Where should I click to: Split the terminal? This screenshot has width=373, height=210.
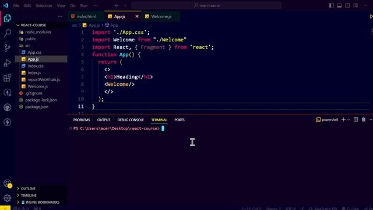point(356,120)
